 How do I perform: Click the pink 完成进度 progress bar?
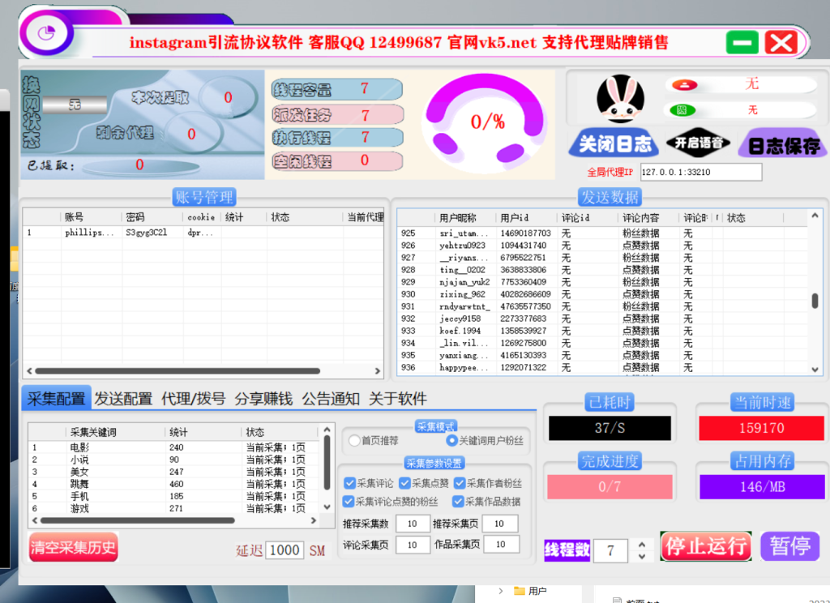(x=609, y=486)
